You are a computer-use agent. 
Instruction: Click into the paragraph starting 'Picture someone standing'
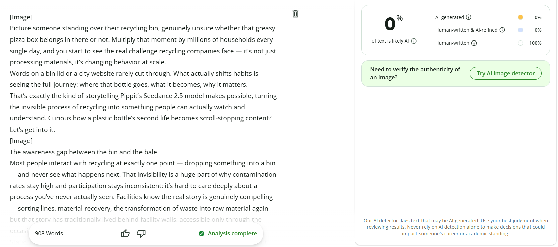(143, 45)
